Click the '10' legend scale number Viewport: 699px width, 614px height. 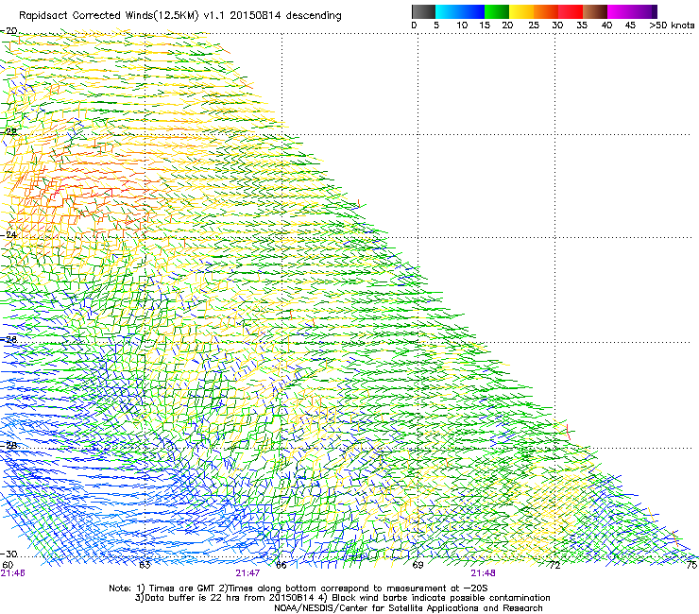point(462,25)
